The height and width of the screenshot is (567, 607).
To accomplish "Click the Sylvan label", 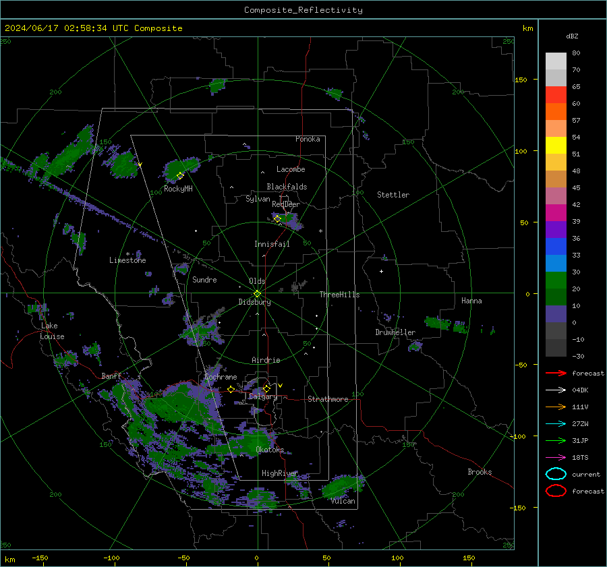I will [x=258, y=199].
